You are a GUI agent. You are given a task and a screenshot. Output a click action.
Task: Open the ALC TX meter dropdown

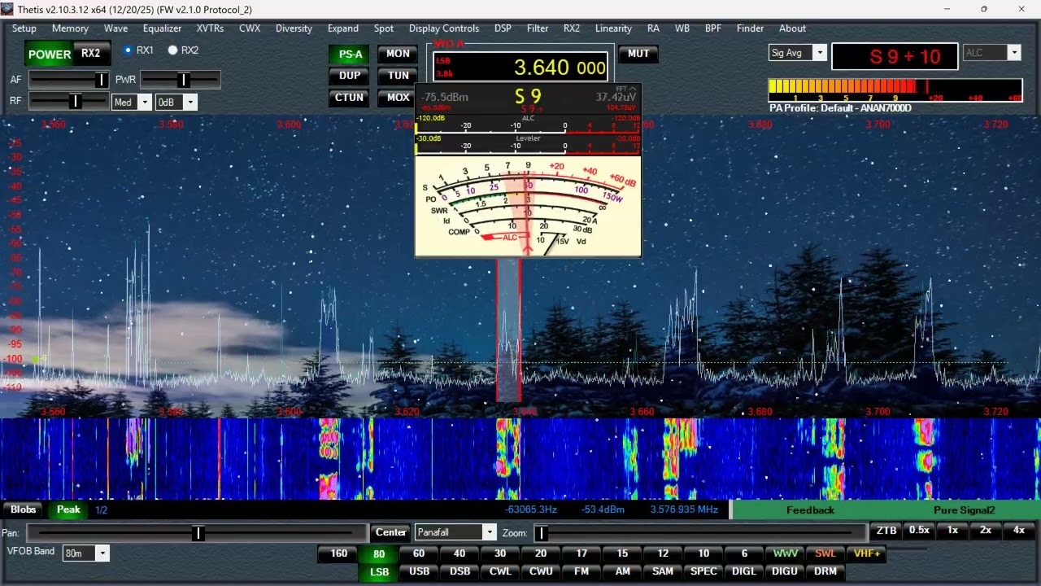click(991, 53)
